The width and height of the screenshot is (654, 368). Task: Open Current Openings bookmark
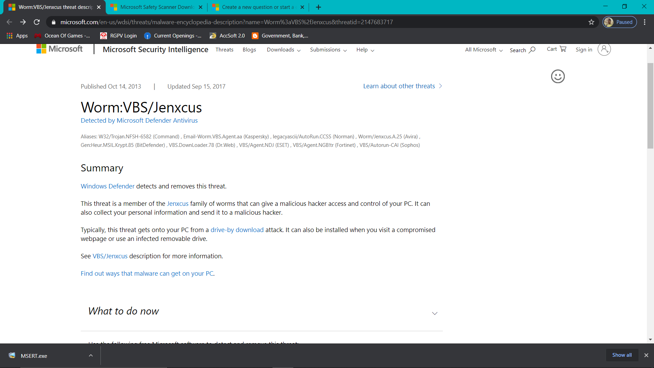(x=173, y=36)
